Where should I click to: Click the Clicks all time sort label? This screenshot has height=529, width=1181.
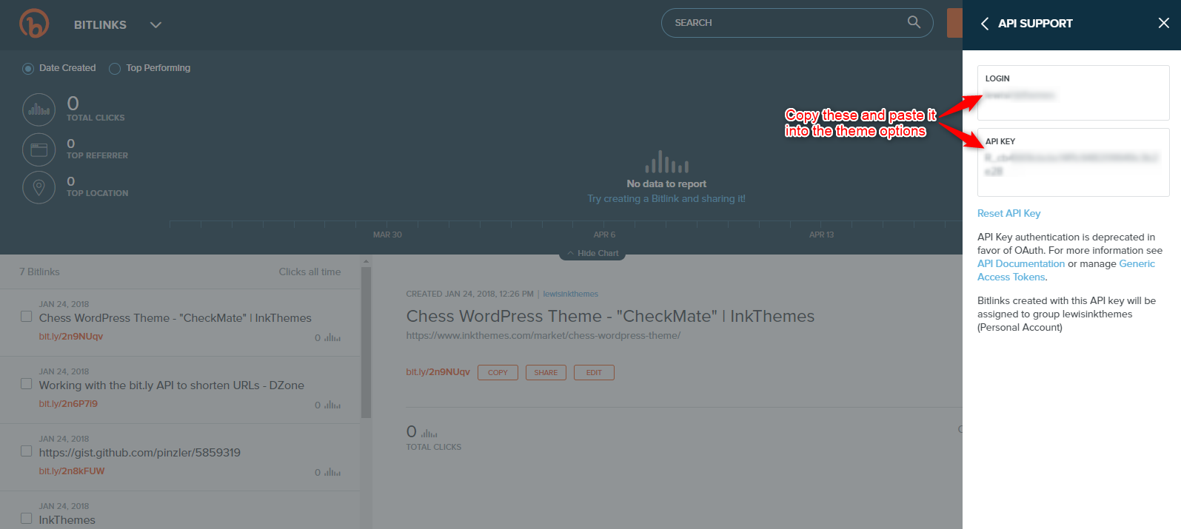coord(310,272)
